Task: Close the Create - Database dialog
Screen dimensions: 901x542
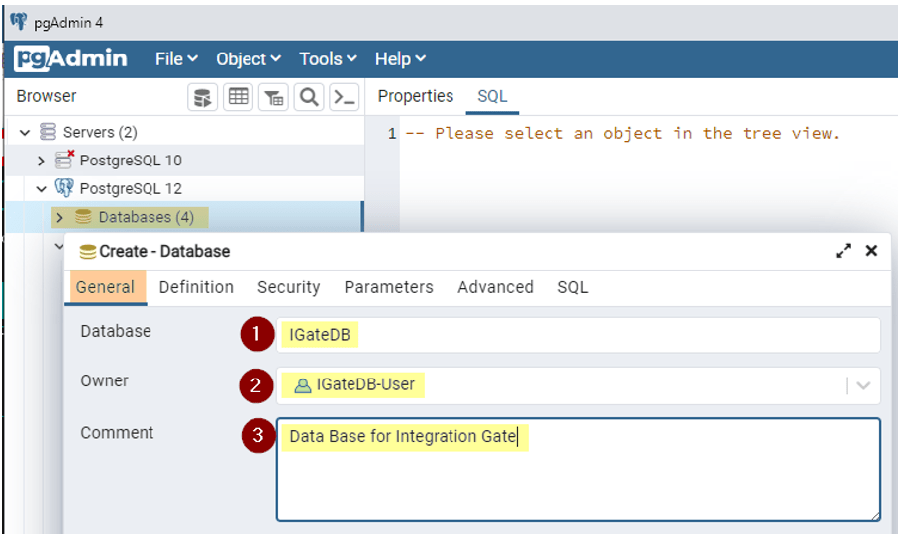Action: point(871,250)
